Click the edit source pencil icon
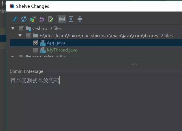The height and width of the screenshot is (131, 182). coord(51,19)
